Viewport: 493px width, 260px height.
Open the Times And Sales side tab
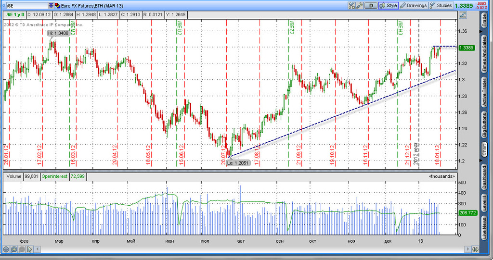[484, 55]
